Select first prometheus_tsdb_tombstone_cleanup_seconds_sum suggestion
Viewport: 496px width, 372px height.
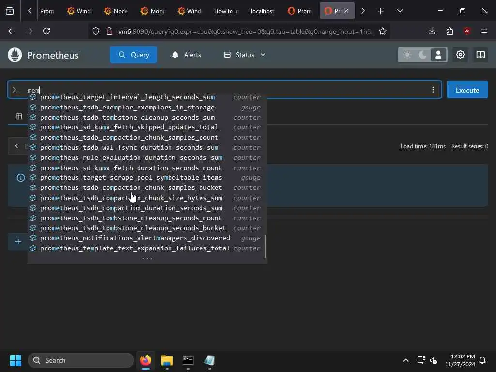(147, 117)
